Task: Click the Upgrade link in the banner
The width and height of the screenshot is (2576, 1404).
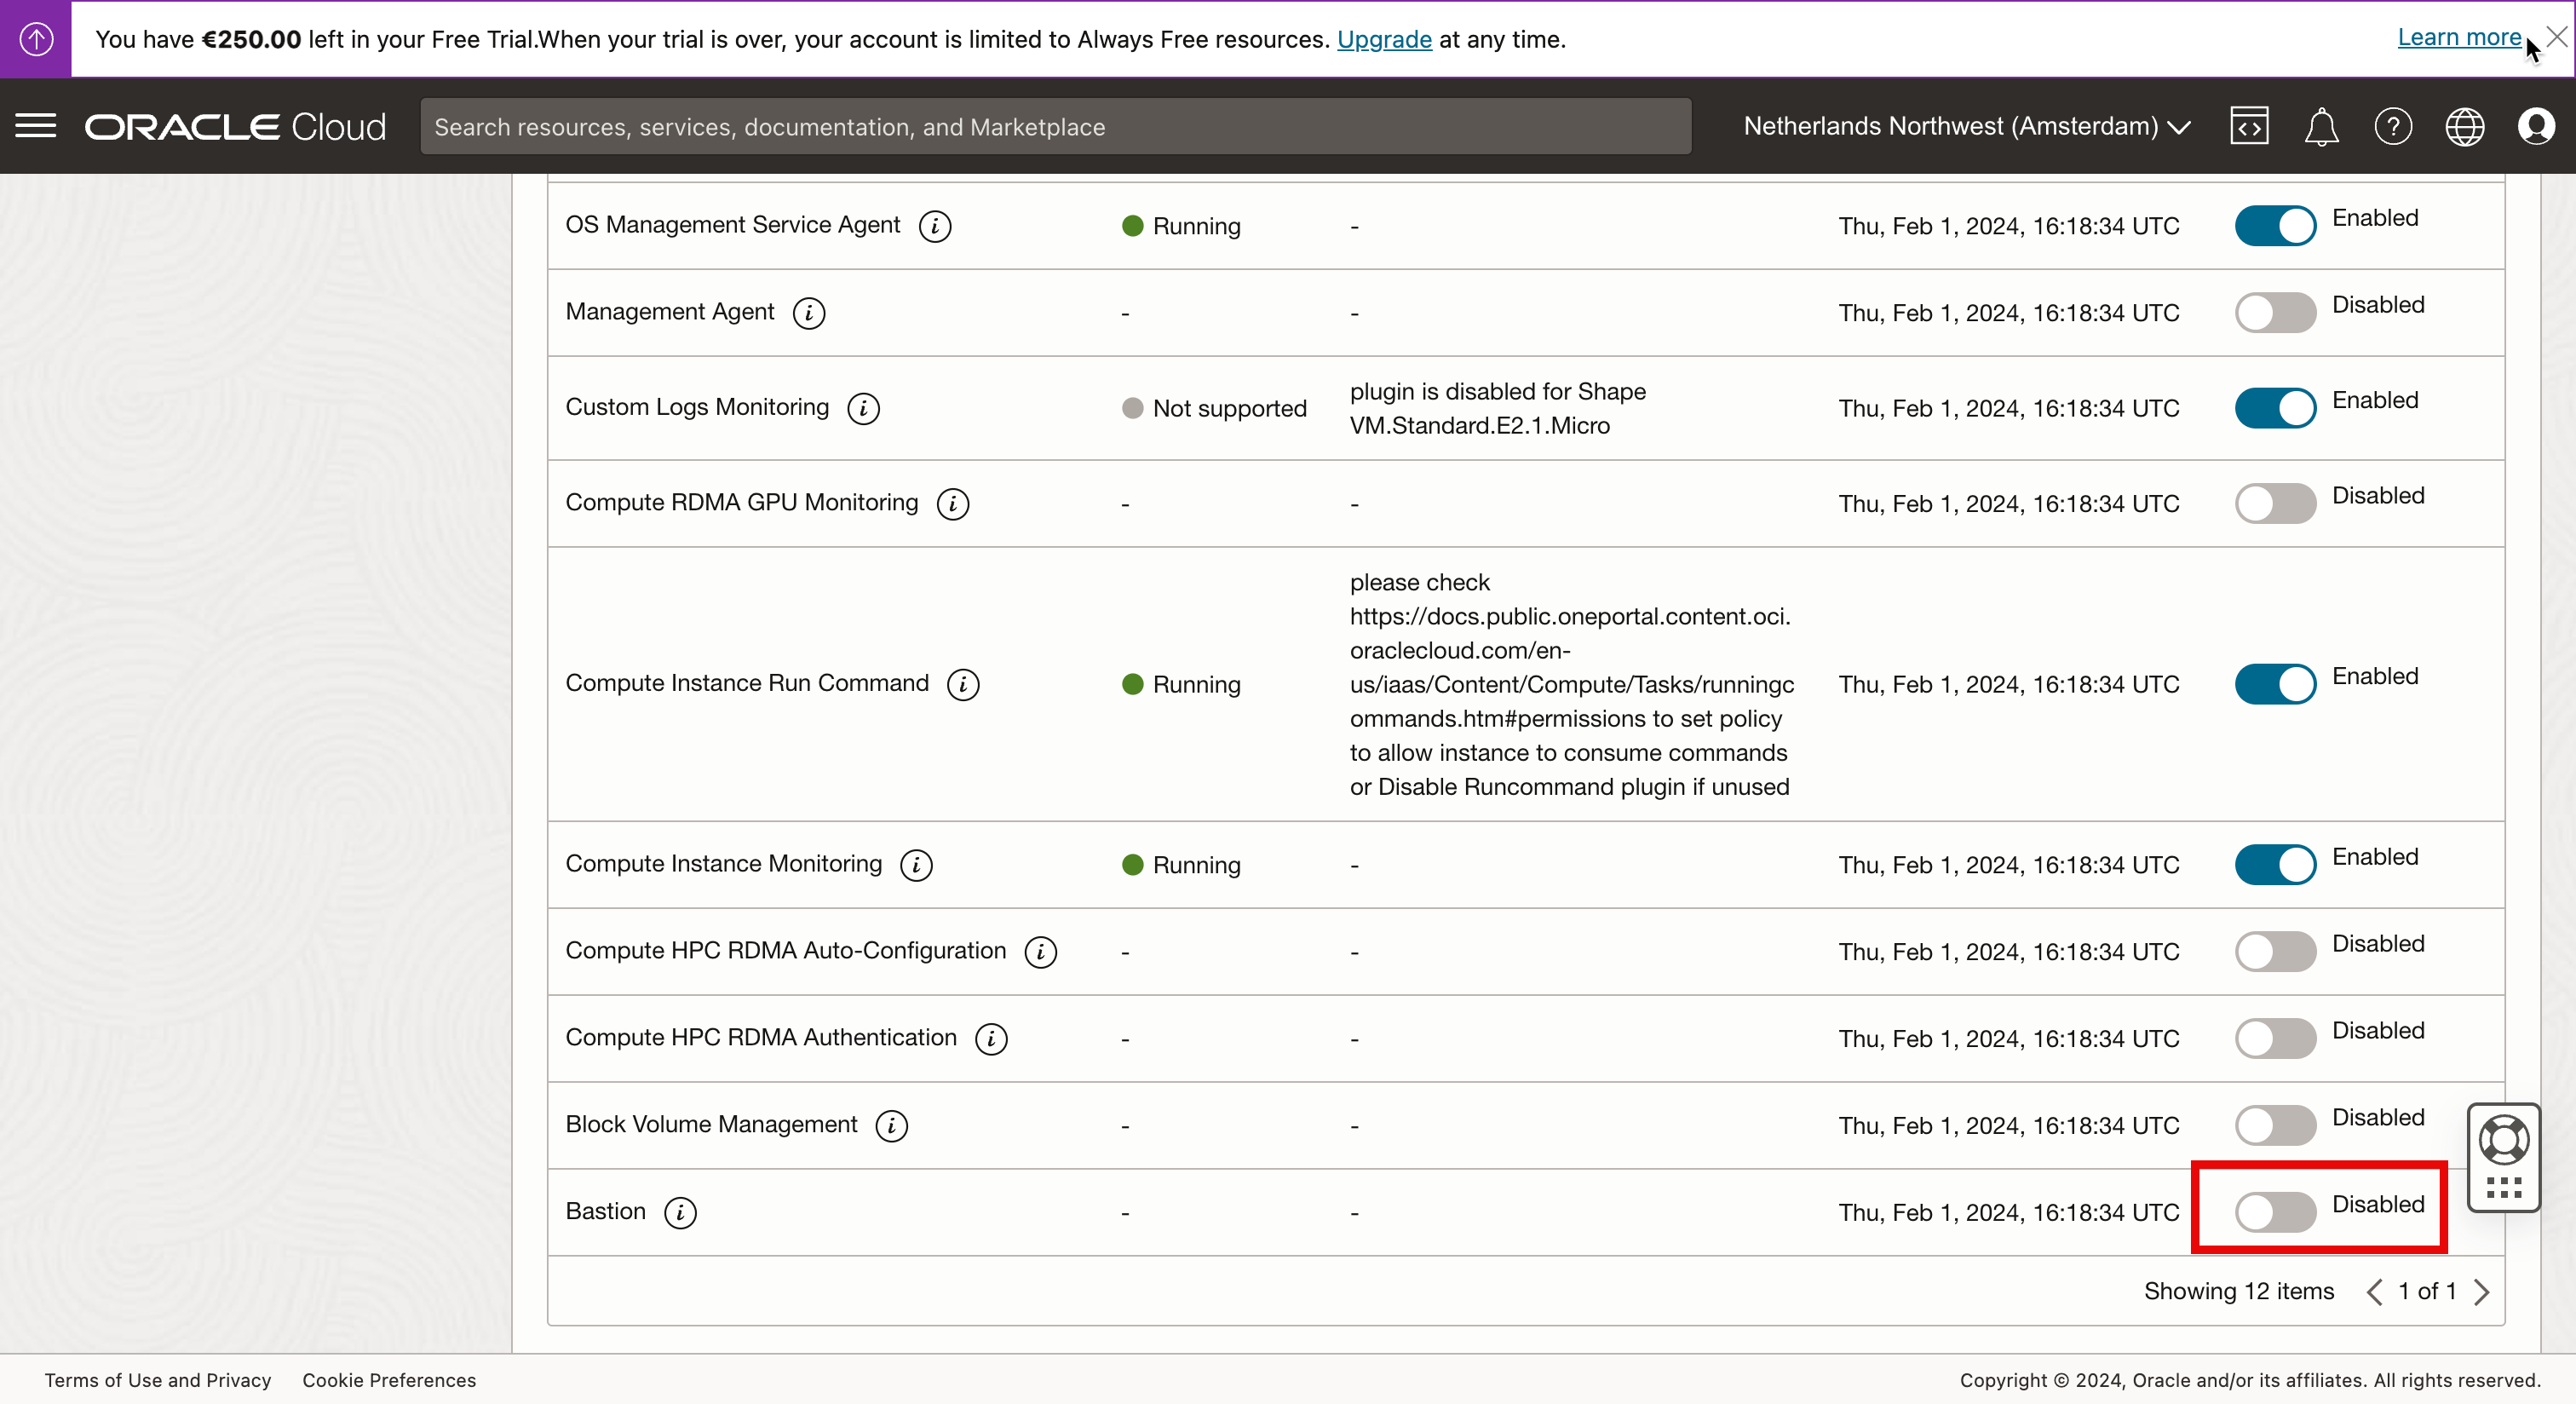Action: [1384, 39]
